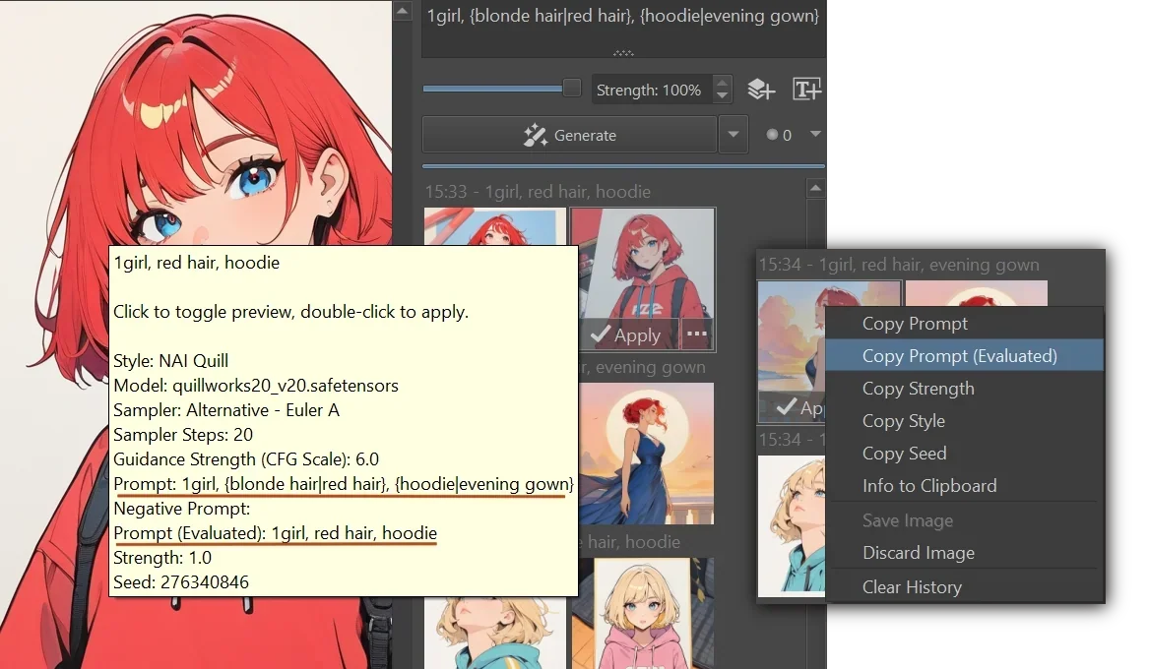Viewport: 1149px width, 669px height.
Task: Select Copy Prompt from context menu
Action: point(915,324)
